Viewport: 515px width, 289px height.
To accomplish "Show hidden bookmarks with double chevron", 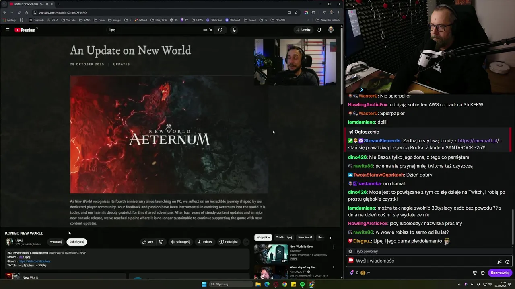I will (x=308, y=20).
